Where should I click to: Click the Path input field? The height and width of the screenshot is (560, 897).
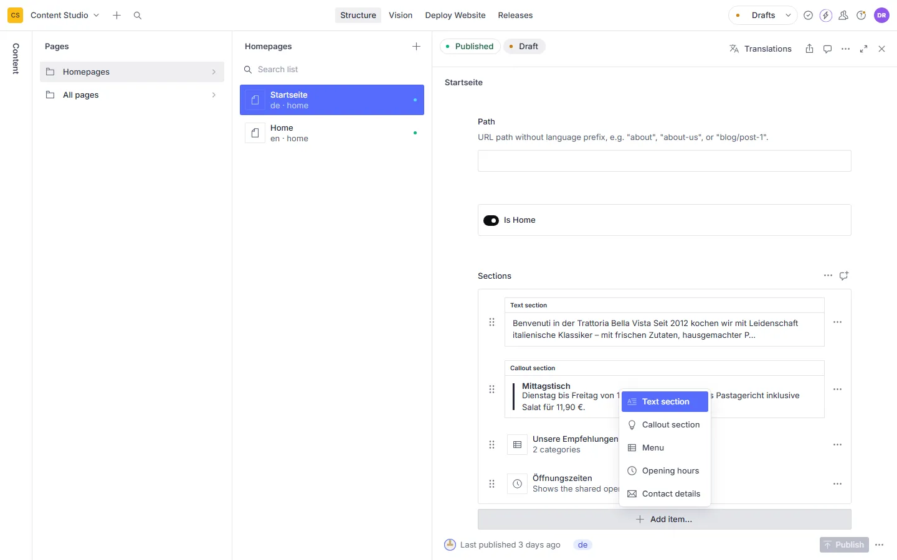coord(664,161)
